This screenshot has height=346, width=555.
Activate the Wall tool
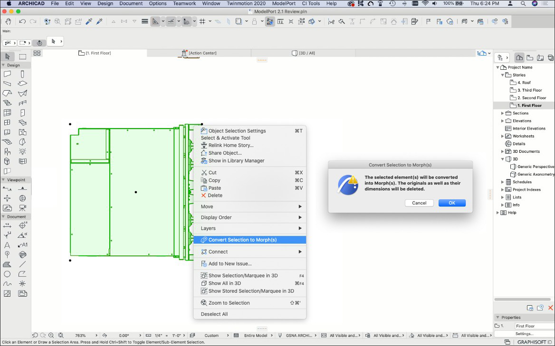pyautogui.click(x=7, y=74)
